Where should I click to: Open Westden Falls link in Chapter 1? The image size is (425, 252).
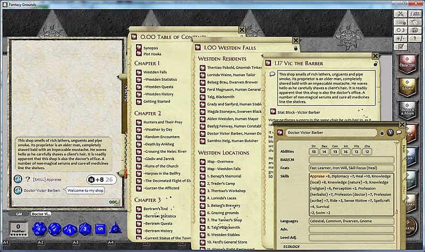(155, 72)
